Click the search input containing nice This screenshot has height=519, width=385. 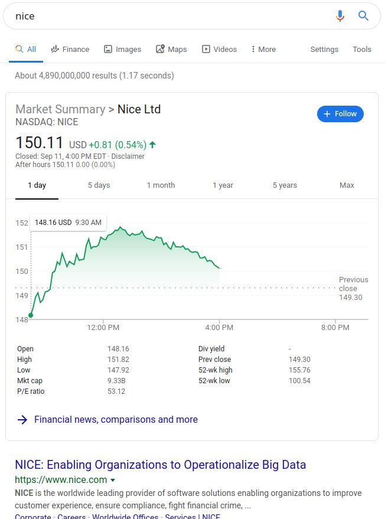coord(172,16)
